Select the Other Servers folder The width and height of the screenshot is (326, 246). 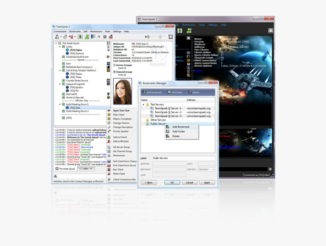(x=158, y=120)
